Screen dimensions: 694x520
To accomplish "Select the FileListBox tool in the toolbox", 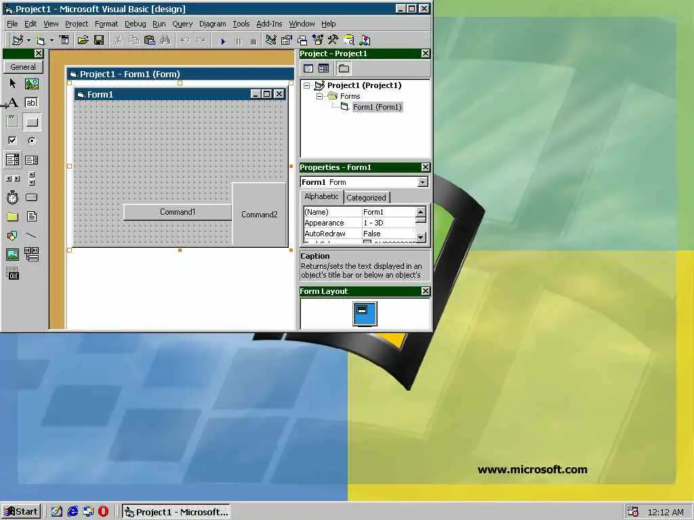I will 31,216.
